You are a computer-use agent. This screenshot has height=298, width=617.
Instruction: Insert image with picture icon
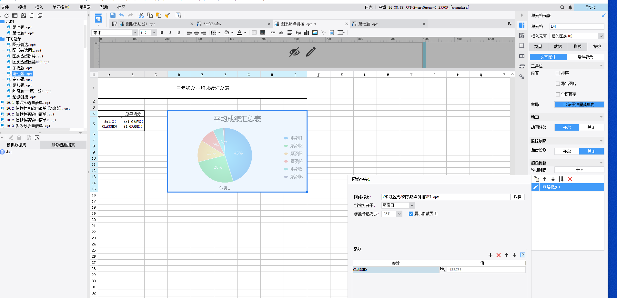pos(315,33)
